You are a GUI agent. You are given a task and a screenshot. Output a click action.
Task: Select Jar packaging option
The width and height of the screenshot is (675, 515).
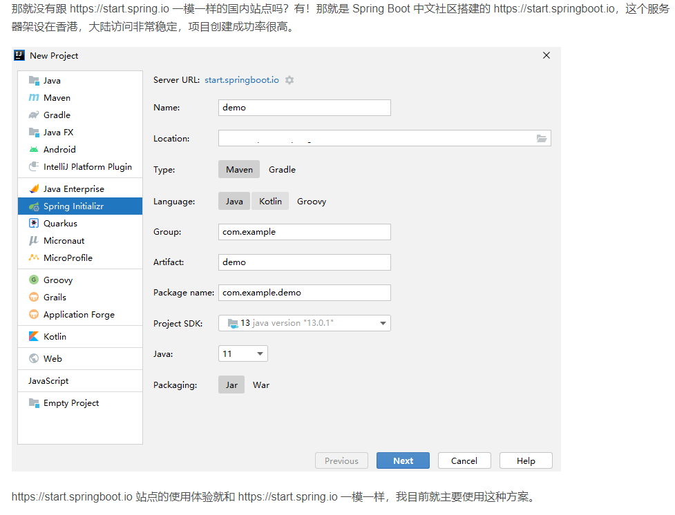[x=231, y=385]
